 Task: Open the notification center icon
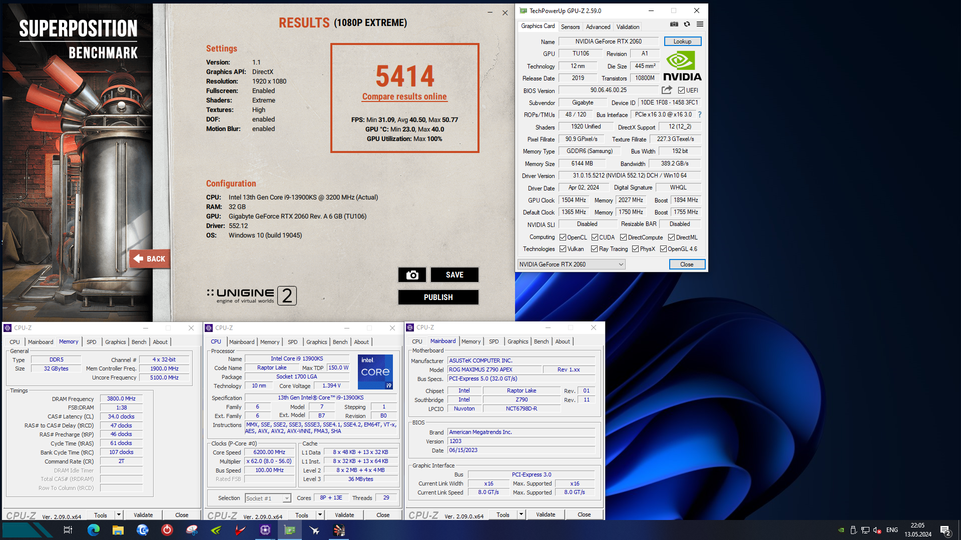(945, 530)
